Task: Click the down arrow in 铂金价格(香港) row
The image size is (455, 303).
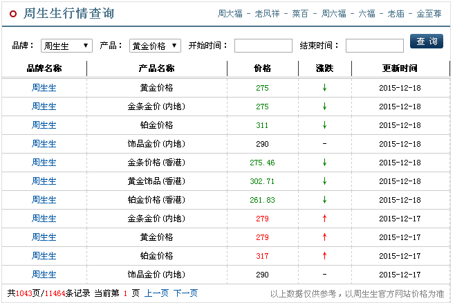Action: click(x=325, y=200)
